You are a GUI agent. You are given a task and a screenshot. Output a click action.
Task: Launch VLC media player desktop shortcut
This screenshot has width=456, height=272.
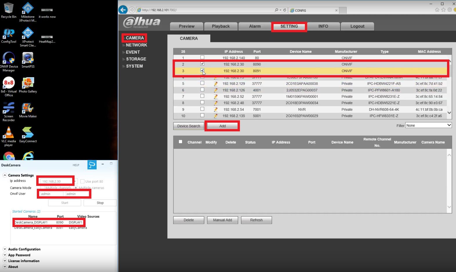pyautogui.click(x=9, y=137)
